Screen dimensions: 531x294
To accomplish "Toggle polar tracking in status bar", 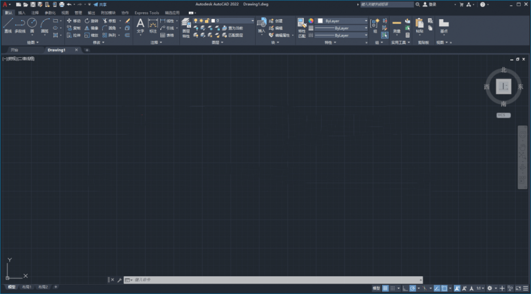I will click(x=413, y=288).
